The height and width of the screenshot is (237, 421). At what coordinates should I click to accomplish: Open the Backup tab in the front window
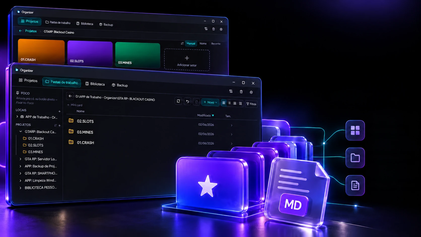120,85
